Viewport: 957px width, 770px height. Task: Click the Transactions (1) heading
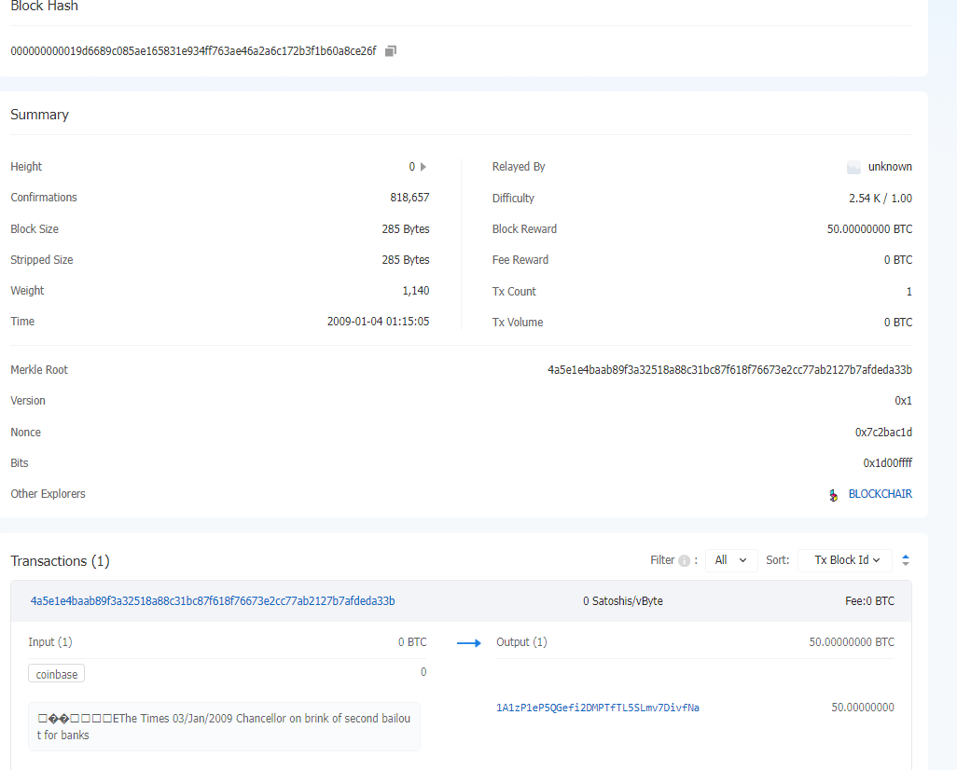pos(60,561)
